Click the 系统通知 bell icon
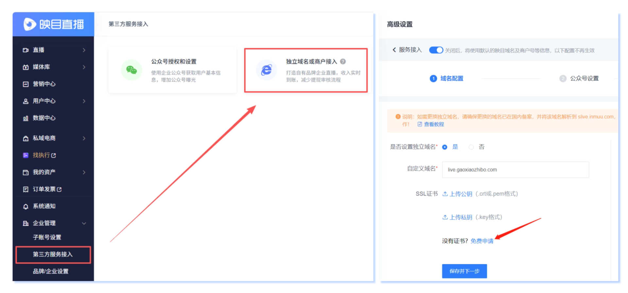The image size is (628, 293). point(26,206)
